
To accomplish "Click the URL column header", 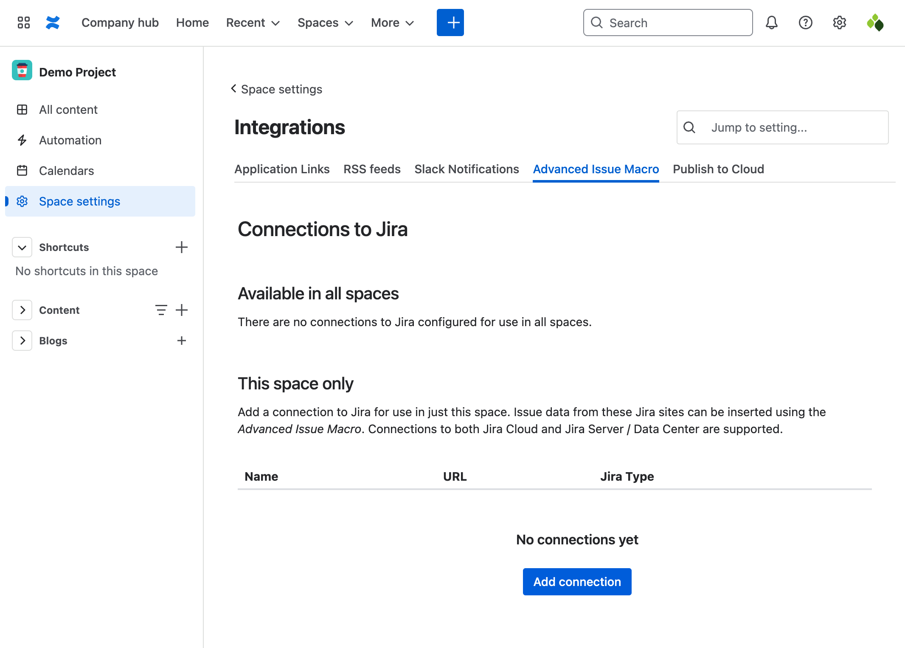I will click(455, 476).
